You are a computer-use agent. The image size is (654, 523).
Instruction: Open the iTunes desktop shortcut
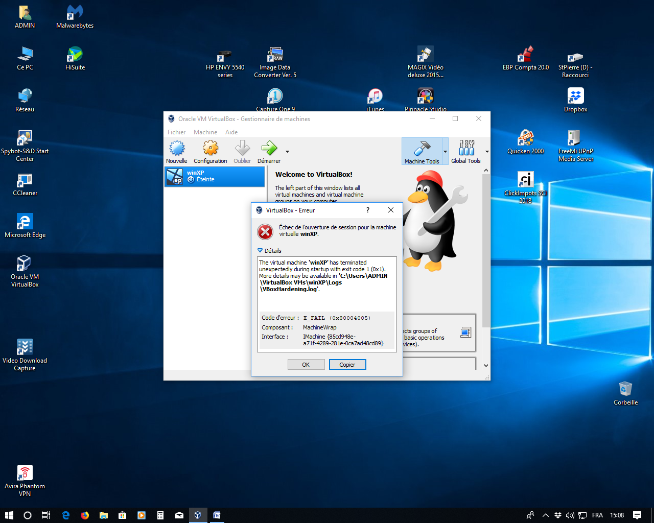(x=375, y=100)
